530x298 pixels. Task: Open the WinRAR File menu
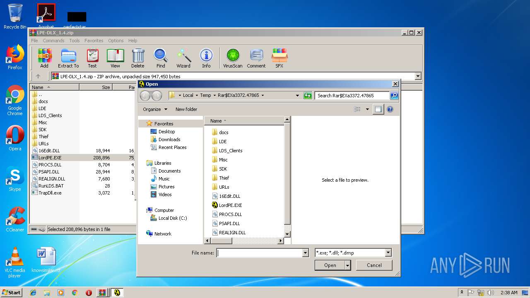coord(34,41)
